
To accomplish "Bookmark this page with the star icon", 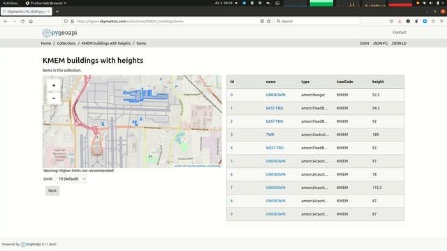I will (268, 22).
